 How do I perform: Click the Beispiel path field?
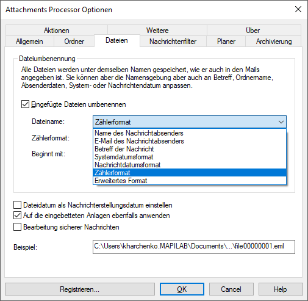tap(194, 247)
